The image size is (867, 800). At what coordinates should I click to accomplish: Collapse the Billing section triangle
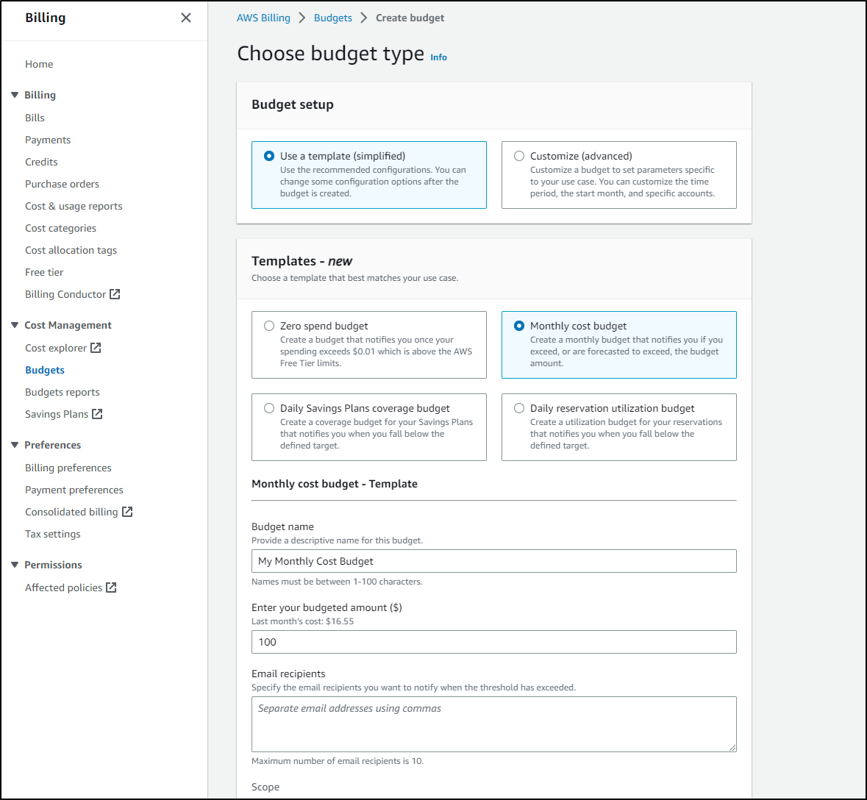coord(15,95)
